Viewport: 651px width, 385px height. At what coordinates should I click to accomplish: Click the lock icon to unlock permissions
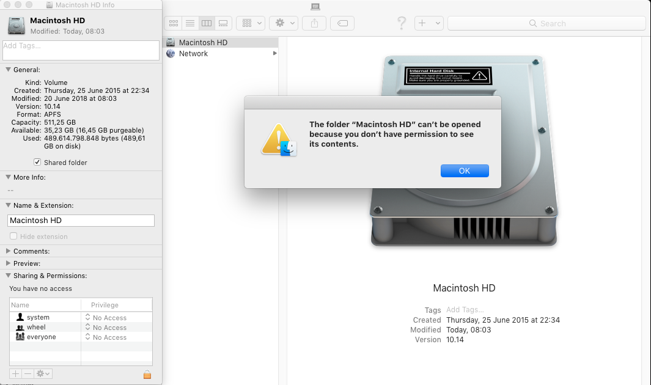pos(147,375)
